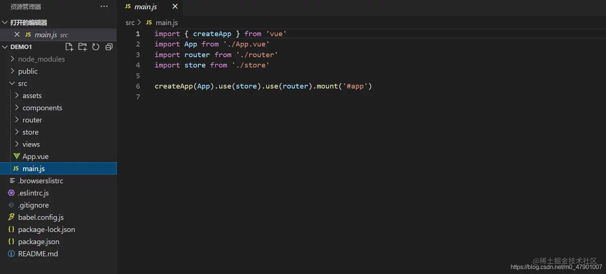
Task: Click the New File icon in DEMO1 header
Action: tap(69, 47)
